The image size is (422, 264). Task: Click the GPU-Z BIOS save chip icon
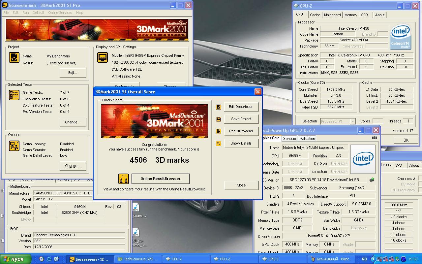372,180
